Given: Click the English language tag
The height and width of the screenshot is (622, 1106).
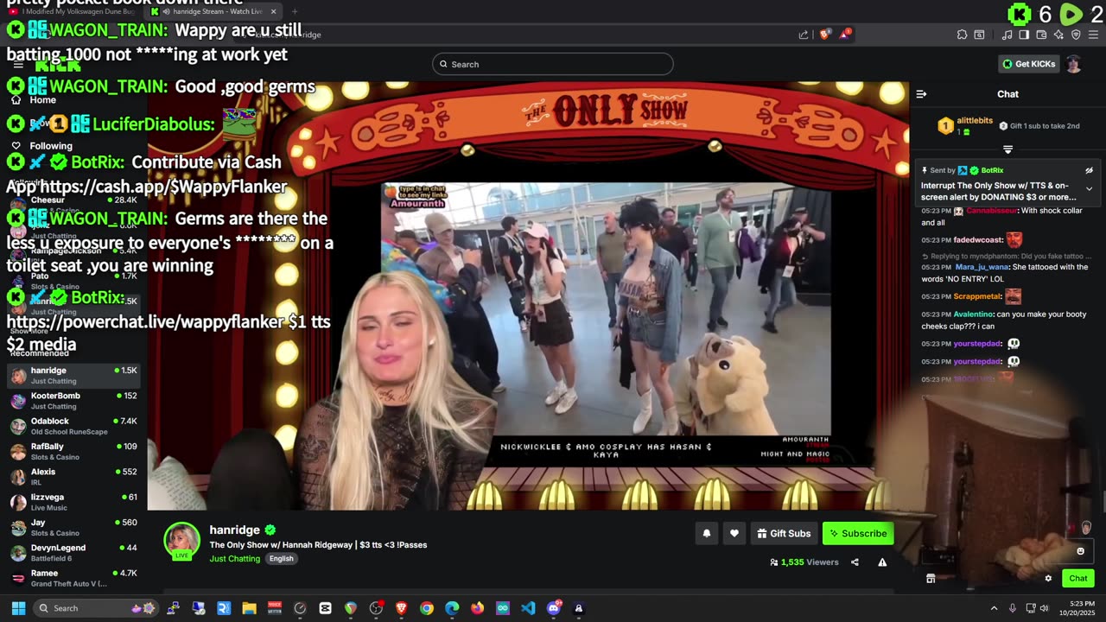Looking at the screenshot, I should 281,559.
